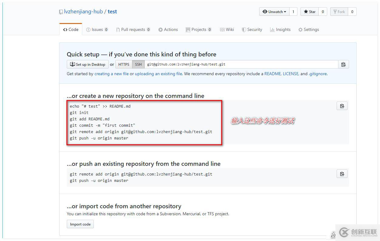
Task: Open the .gitignore link
Action: (x=318, y=74)
